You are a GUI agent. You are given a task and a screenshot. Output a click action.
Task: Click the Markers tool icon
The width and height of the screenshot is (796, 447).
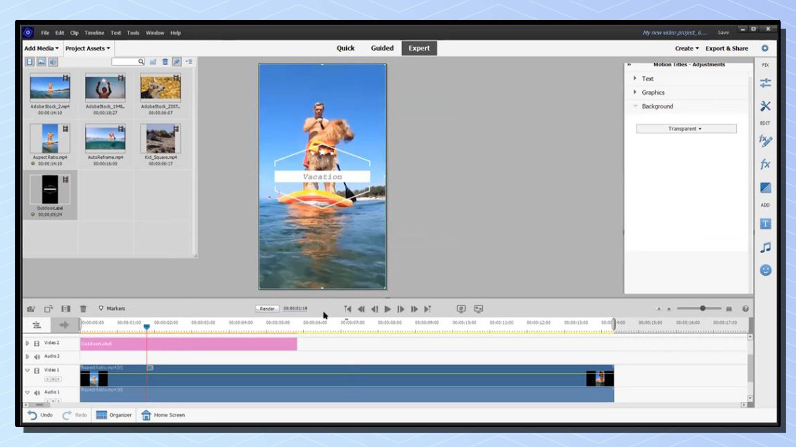pyautogui.click(x=100, y=308)
